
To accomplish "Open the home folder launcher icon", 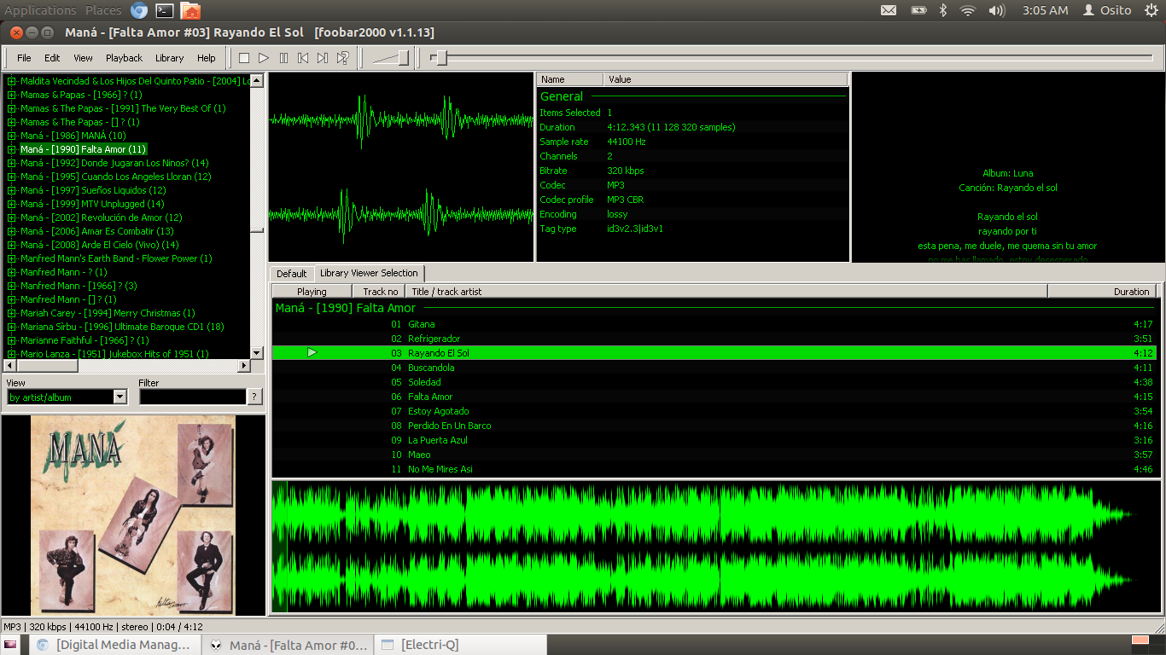I will [x=191, y=10].
